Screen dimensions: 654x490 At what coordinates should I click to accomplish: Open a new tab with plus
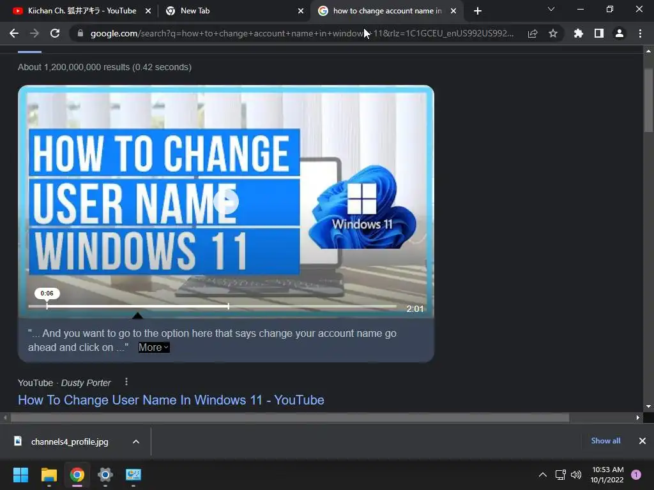point(478,11)
